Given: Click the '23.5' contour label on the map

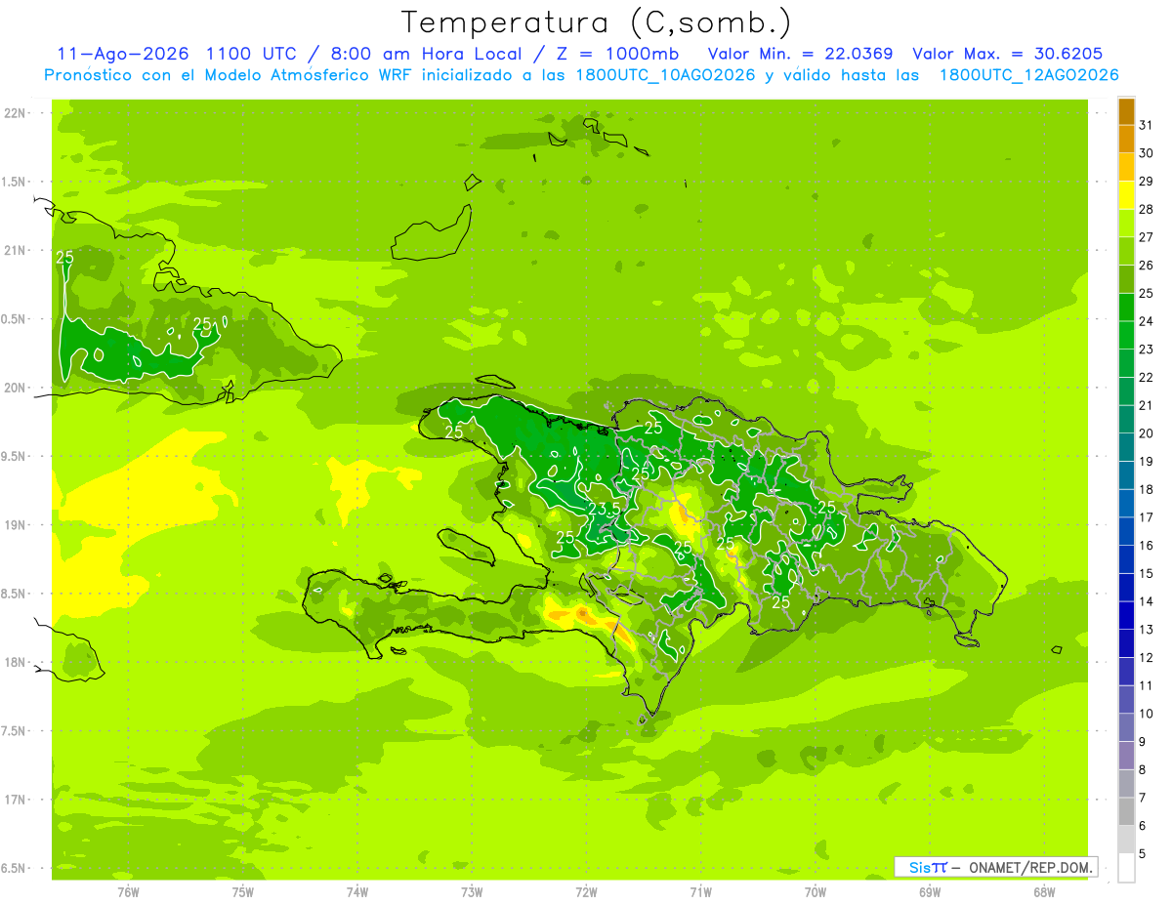Looking at the screenshot, I should 605,509.
